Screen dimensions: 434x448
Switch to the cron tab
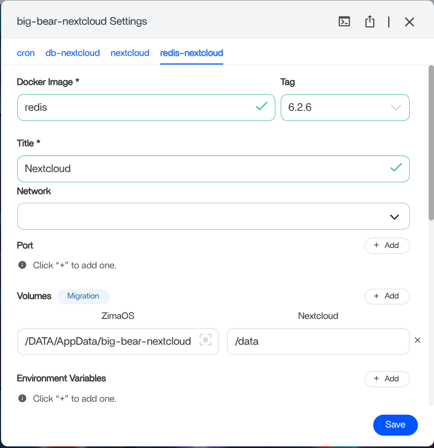[x=26, y=53]
